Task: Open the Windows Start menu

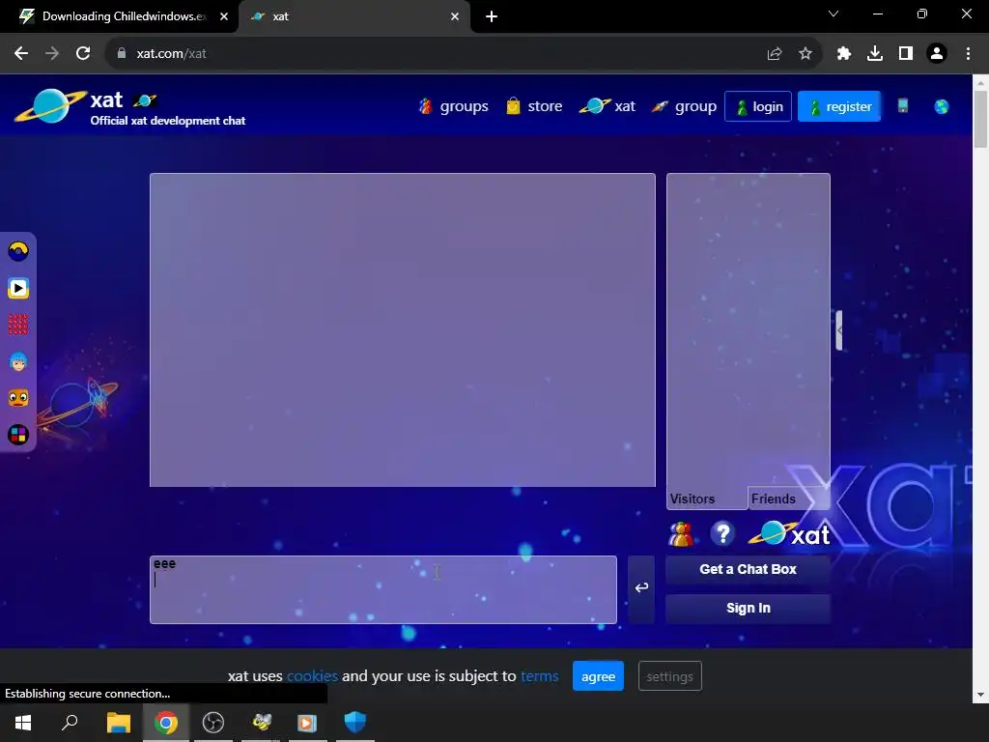Action: [x=23, y=723]
